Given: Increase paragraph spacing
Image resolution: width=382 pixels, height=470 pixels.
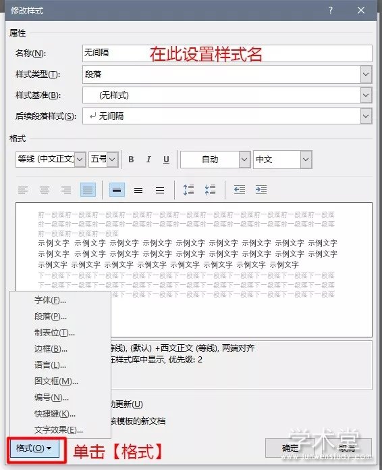Looking at the screenshot, I should click(x=188, y=190).
